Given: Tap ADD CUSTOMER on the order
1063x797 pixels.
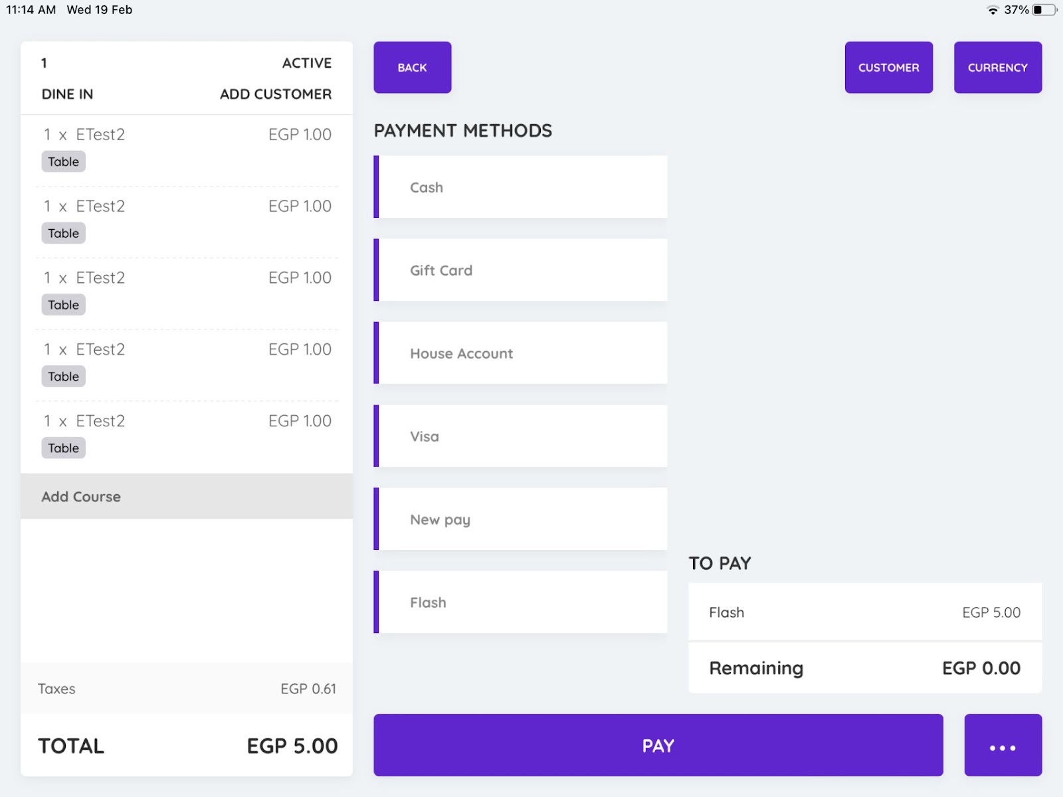Looking at the screenshot, I should click(x=276, y=94).
